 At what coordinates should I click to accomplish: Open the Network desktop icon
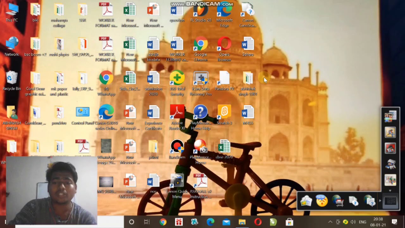[x=12, y=47]
